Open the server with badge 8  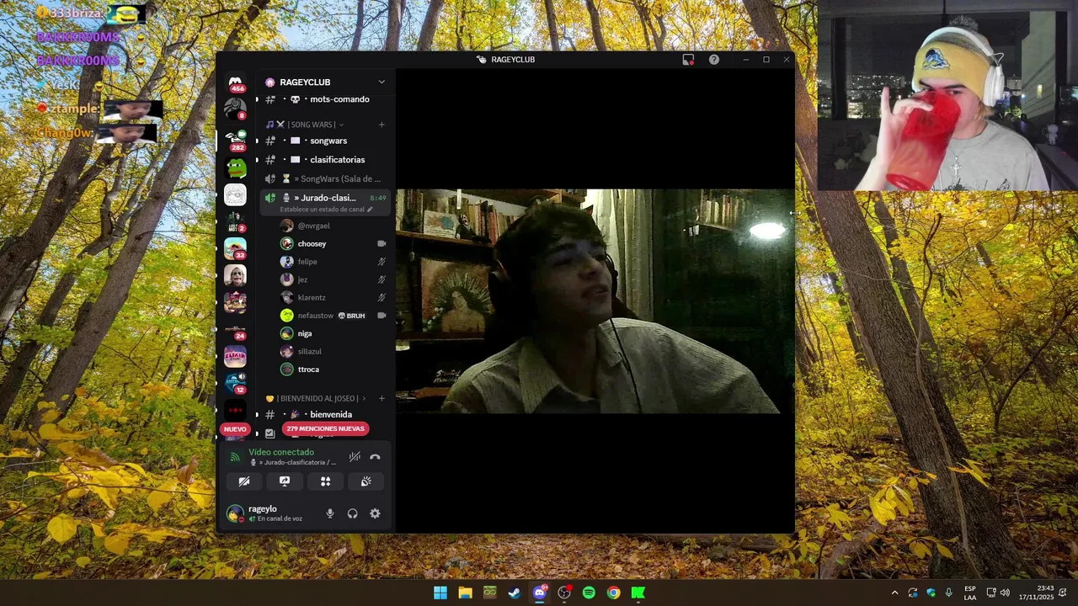[x=235, y=109]
